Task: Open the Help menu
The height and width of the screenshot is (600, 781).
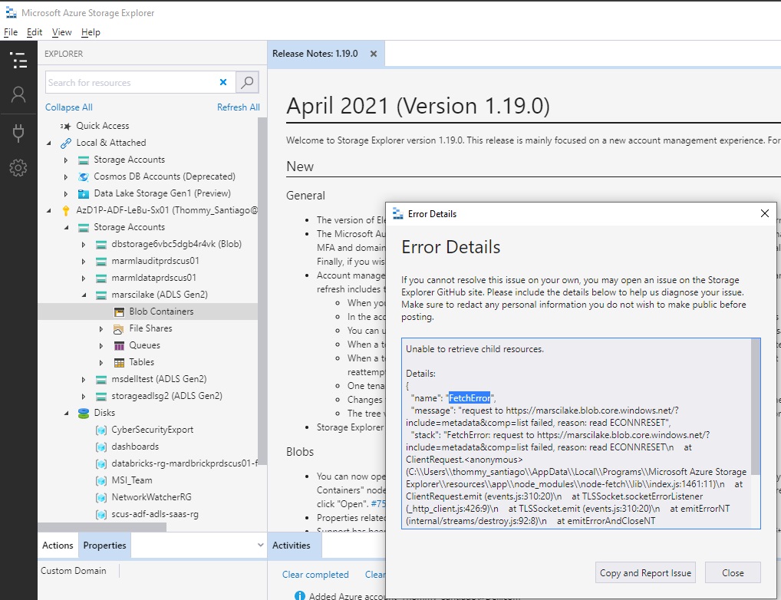Action: pos(91,32)
